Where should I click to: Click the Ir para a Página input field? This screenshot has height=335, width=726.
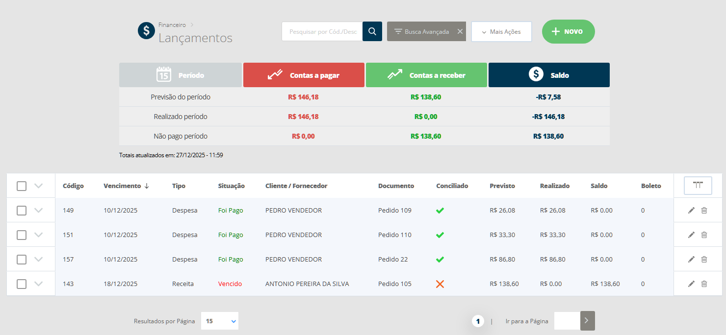coord(567,321)
